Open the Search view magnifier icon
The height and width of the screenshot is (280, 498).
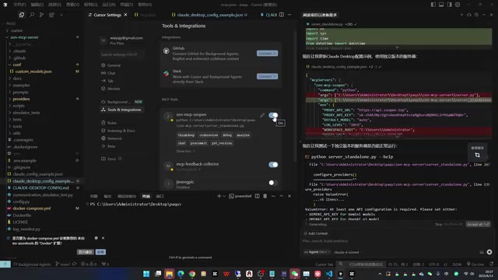[x=32, y=15]
